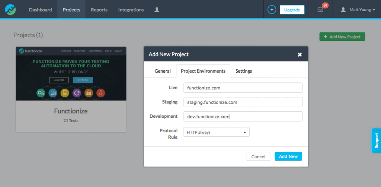The height and width of the screenshot is (187, 381).
Task: Open the Functionize project thumbnail
Action: [71, 74]
